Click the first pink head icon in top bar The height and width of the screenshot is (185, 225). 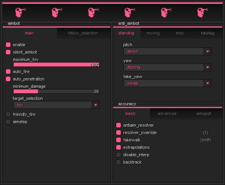point(20,13)
